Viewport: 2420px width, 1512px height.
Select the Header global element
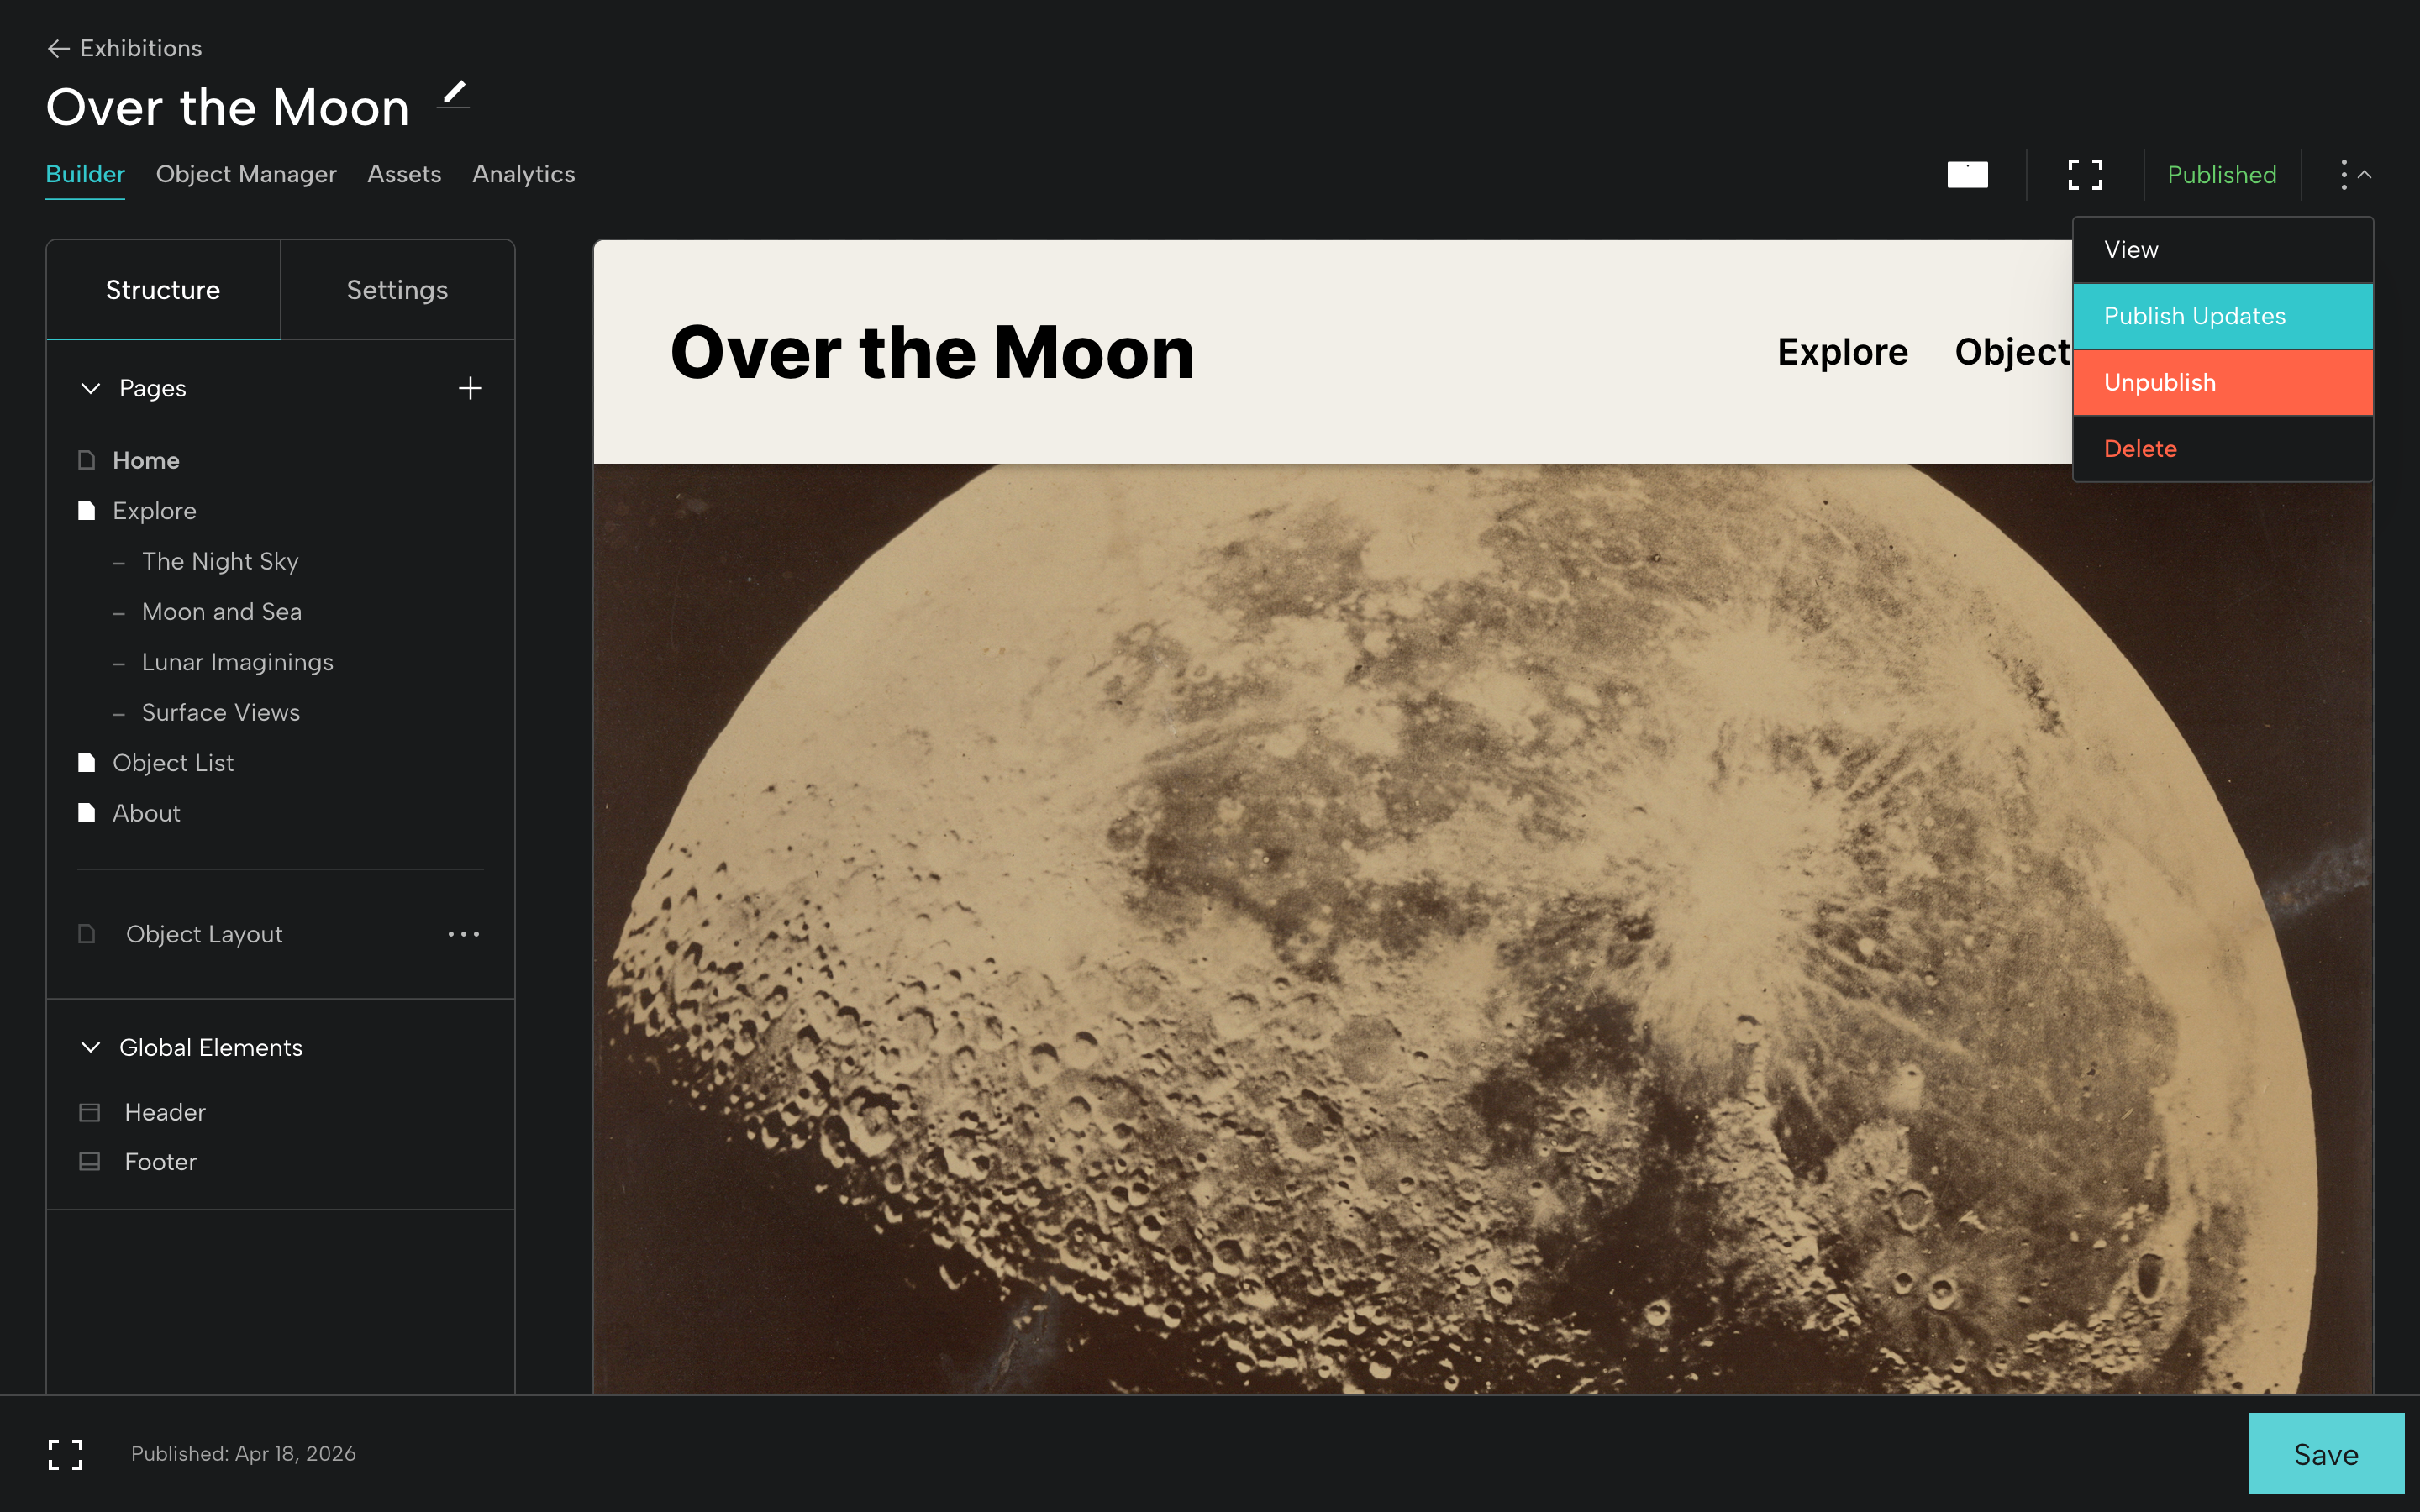point(165,1112)
